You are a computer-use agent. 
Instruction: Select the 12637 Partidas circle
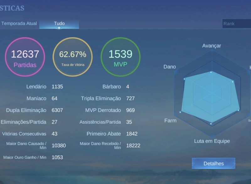25,57
